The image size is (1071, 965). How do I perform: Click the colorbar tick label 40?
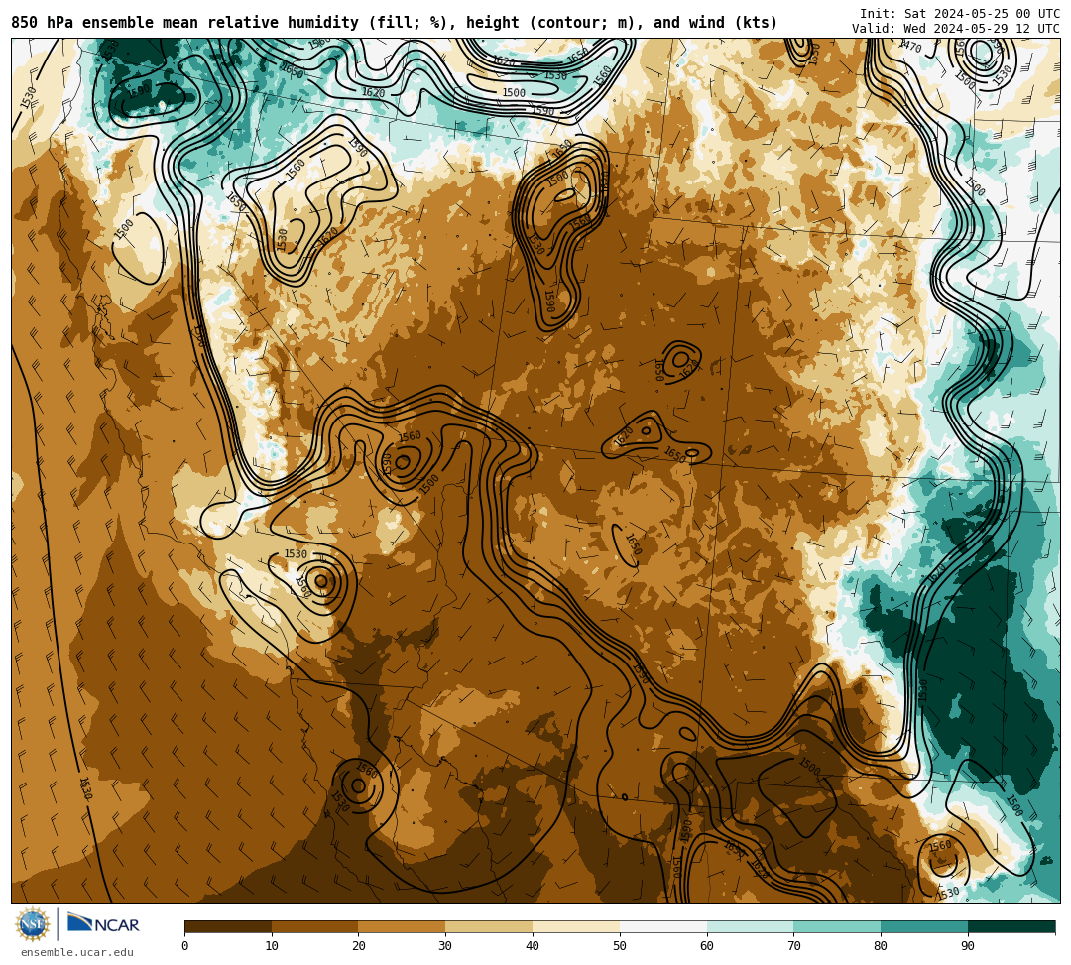(x=533, y=946)
